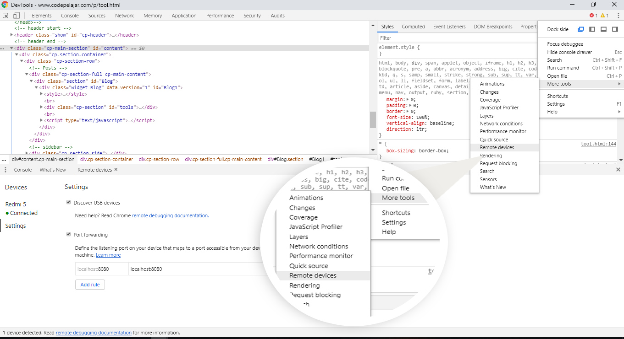
Task: Open the More tools submenu
Action: tap(580, 84)
